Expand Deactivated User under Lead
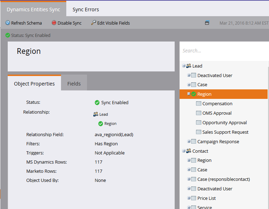Screen dimensions: 269x209 tap(189, 75)
